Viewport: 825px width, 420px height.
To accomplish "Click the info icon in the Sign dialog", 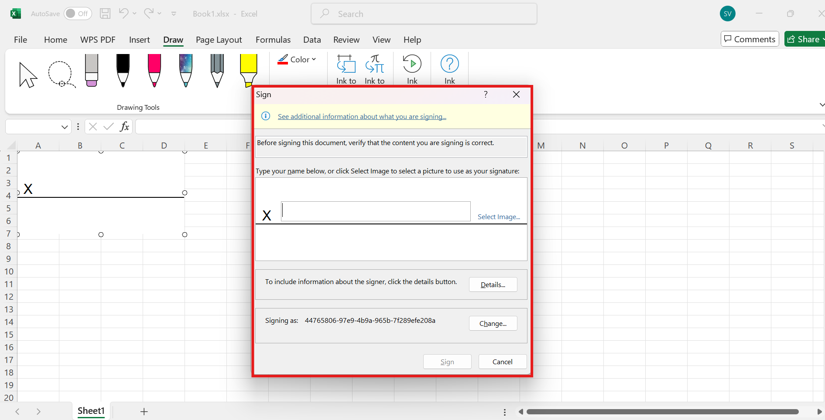I will pyautogui.click(x=266, y=116).
